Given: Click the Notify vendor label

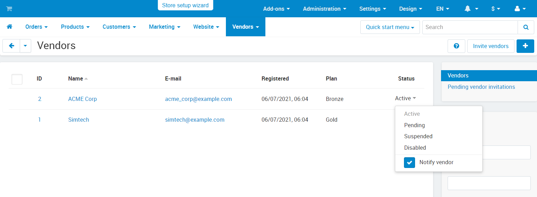Looking at the screenshot, I should click(436, 162).
